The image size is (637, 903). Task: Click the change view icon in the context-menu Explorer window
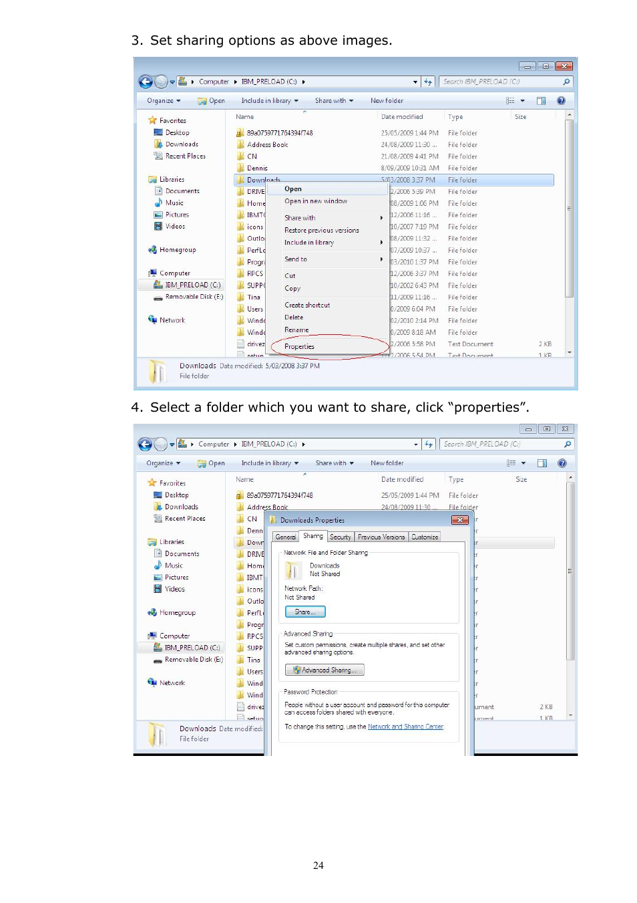click(x=510, y=101)
